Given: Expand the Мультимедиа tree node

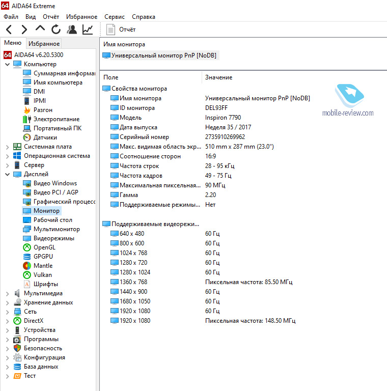Looking at the screenshot, I should coord(7,293).
